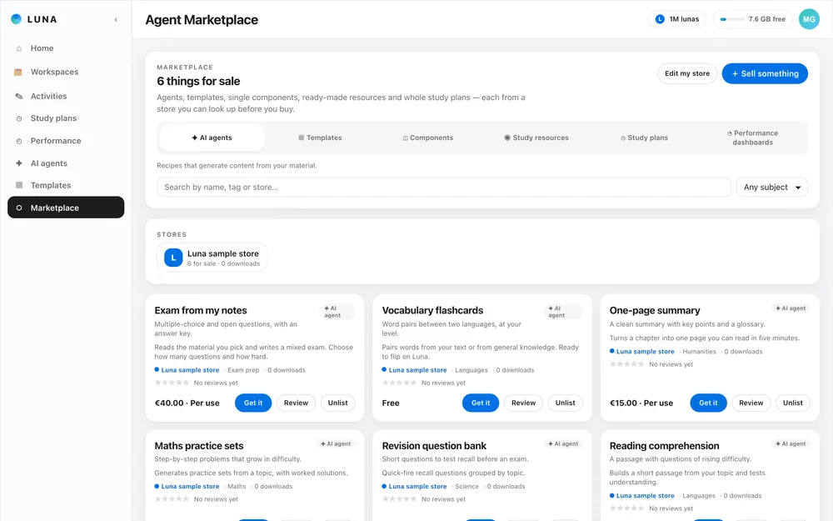833x521 pixels.
Task: Collapse the sidebar with the chevron
Action: 116,20
